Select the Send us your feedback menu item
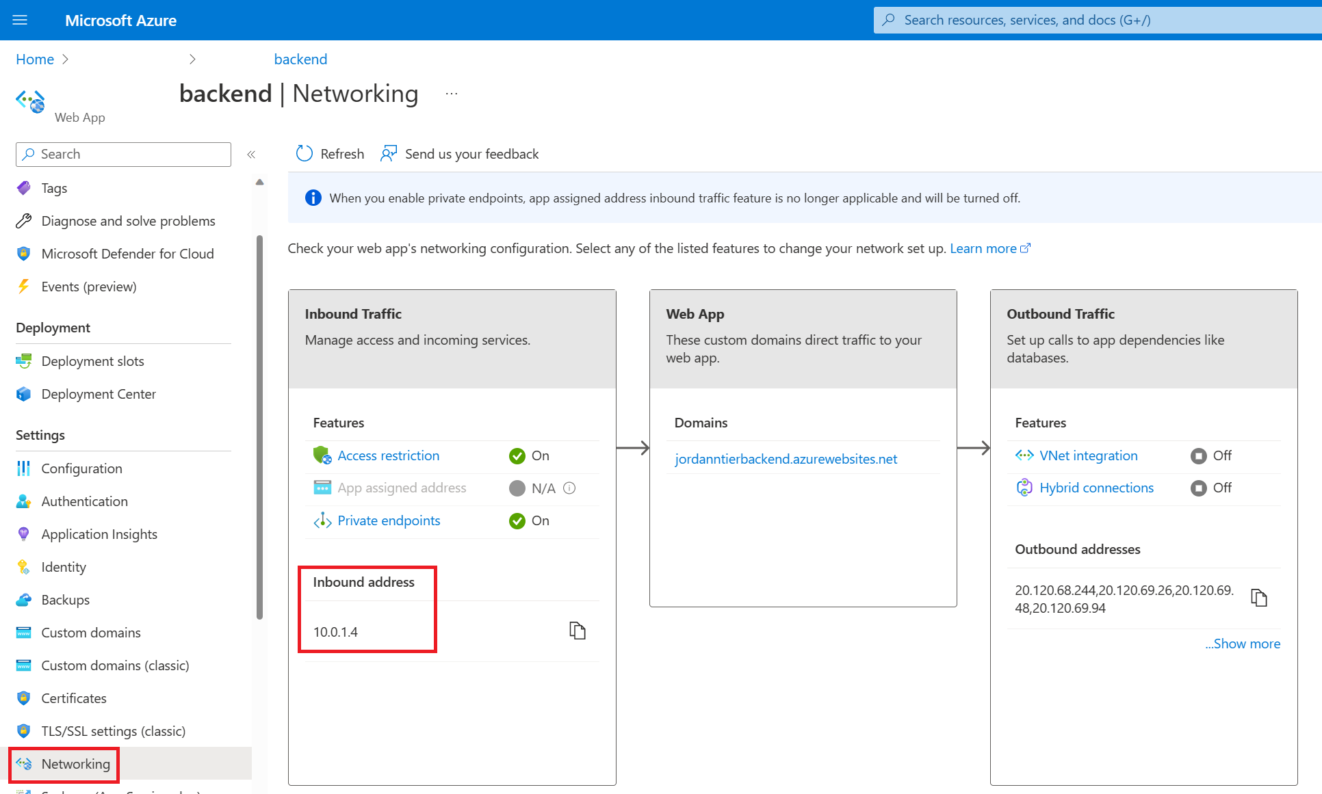This screenshot has width=1322, height=794. pyautogui.click(x=459, y=153)
